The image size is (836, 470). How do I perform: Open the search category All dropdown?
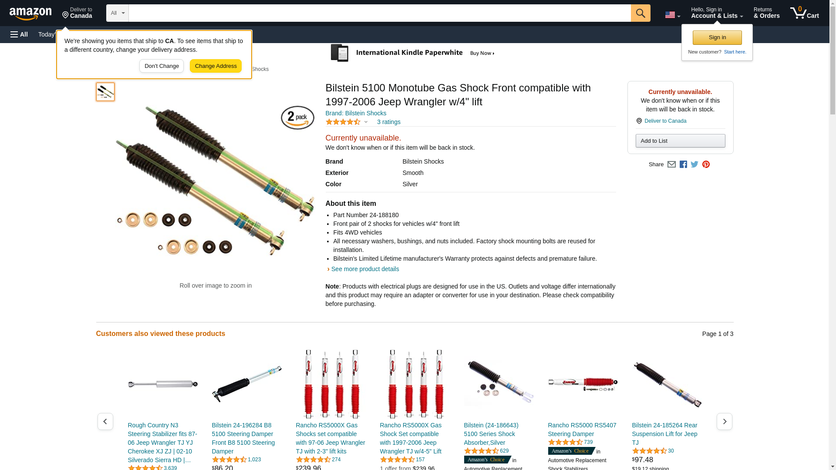(x=118, y=13)
